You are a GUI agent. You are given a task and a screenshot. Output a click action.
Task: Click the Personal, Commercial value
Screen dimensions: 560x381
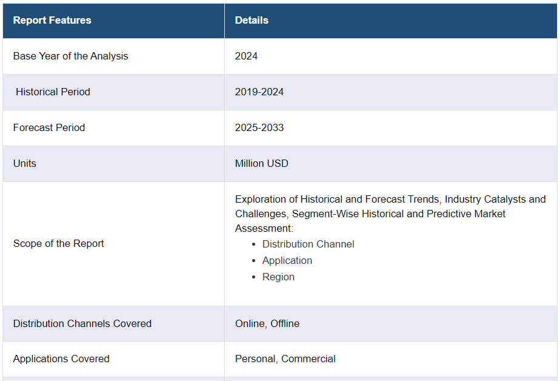click(285, 359)
